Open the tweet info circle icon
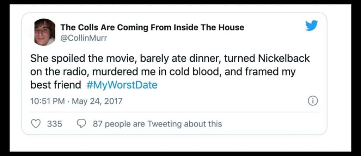Screen dimensions: 361x156 click(x=313, y=101)
